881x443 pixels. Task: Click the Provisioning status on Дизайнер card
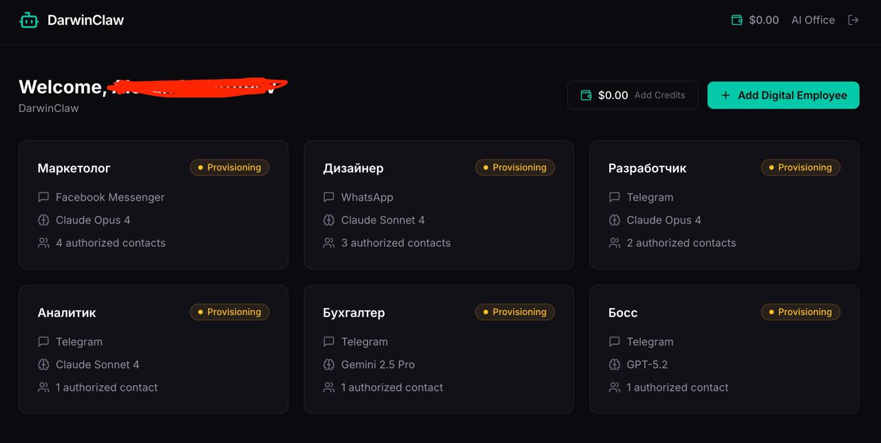[x=514, y=168]
